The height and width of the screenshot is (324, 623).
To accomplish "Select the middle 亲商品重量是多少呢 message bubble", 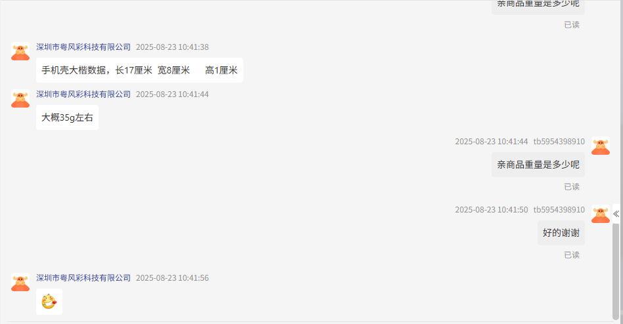I will 538,165.
